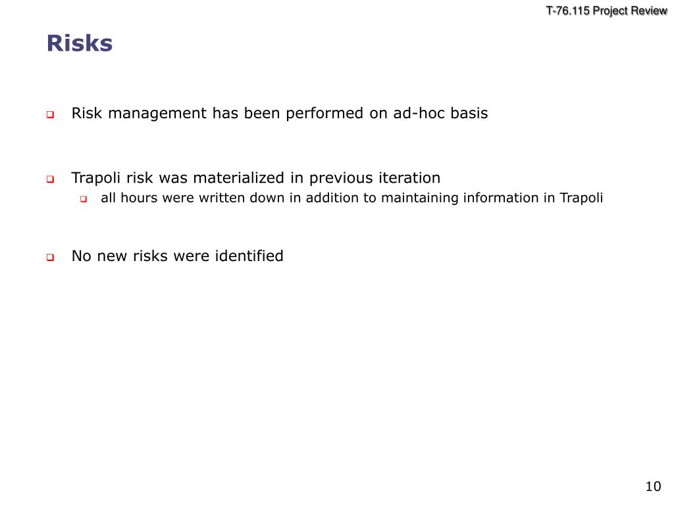Click the red bullet beside No new risks
This screenshot has height=505, width=674.
click(50, 257)
